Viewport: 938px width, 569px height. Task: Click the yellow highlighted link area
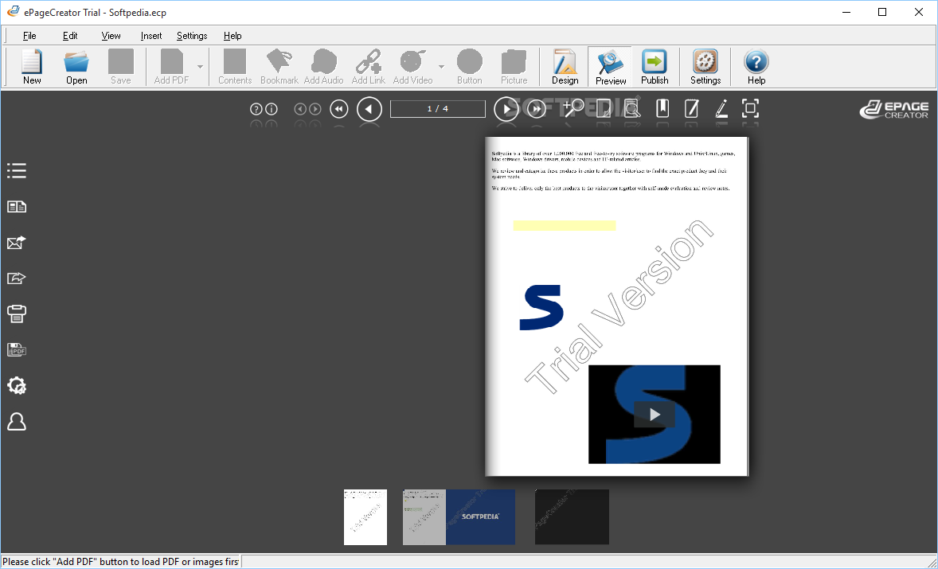point(564,225)
